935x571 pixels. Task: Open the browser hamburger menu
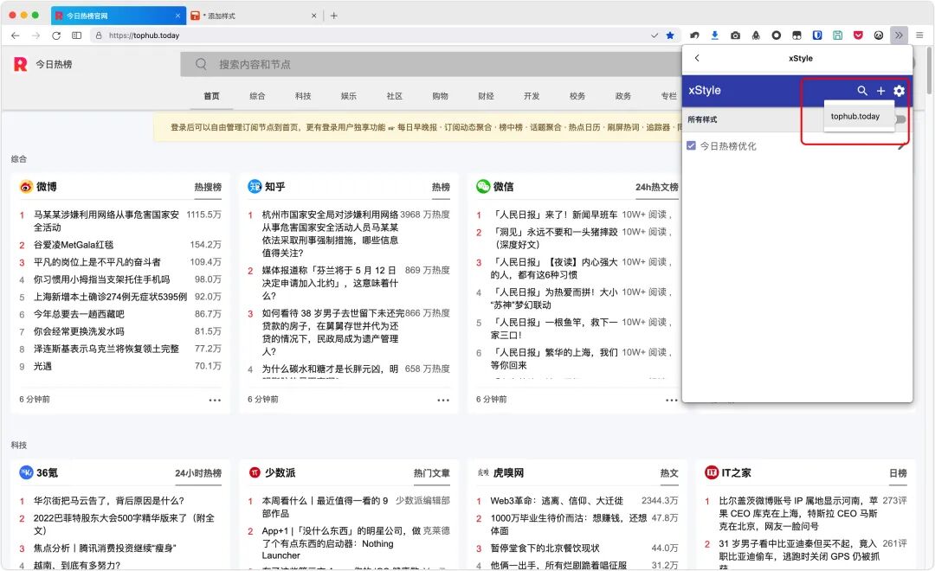tap(919, 35)
